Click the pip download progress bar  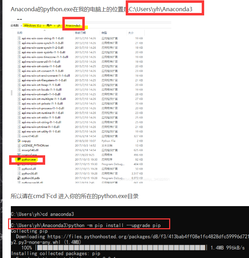point(121,247)
